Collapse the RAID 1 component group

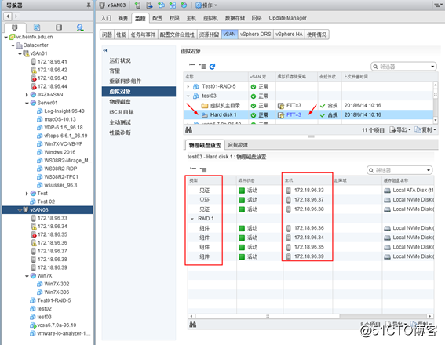[x=192, y=219]
